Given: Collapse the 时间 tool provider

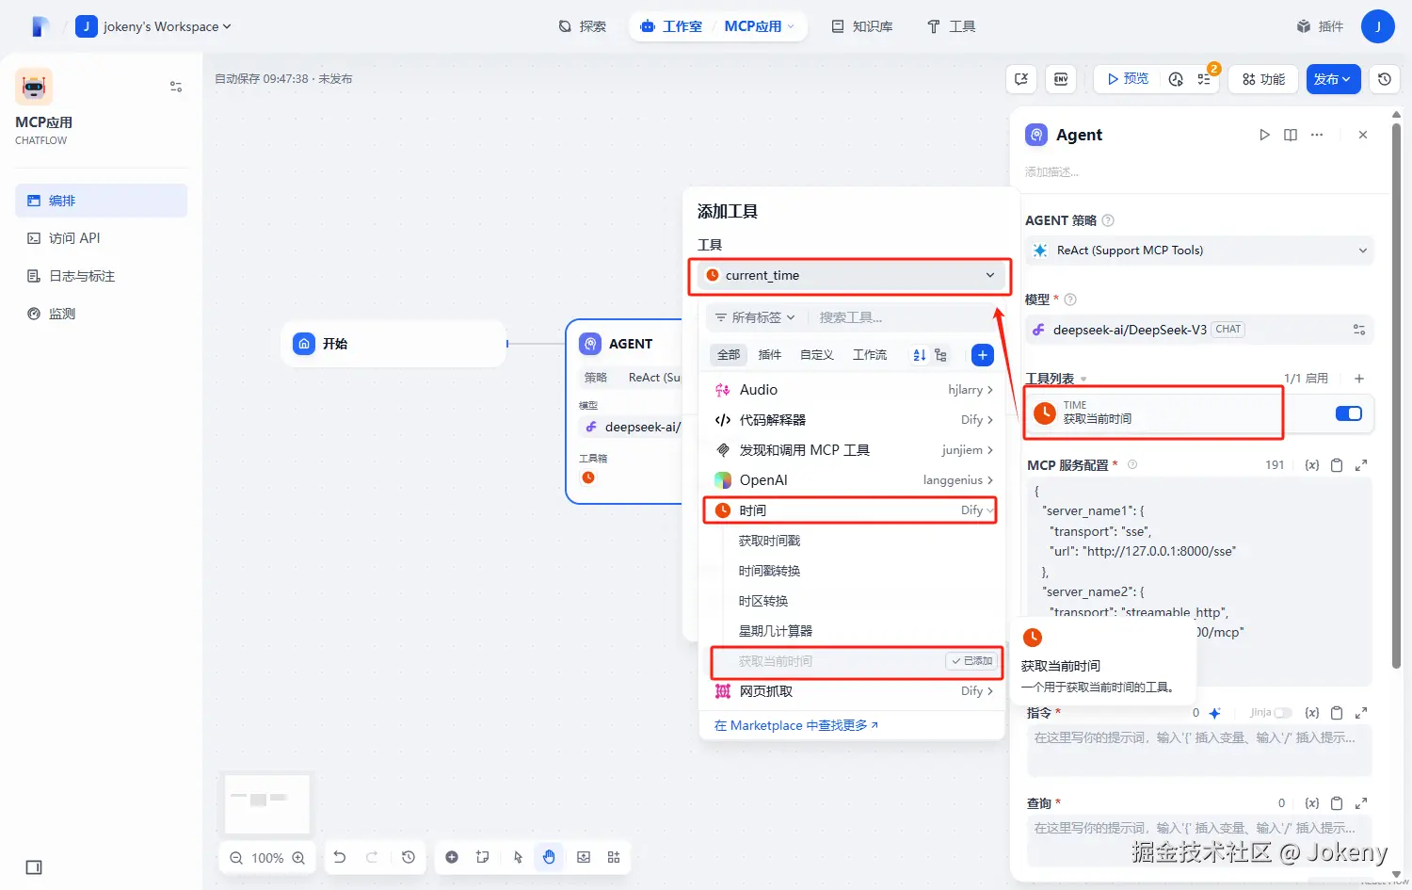Looking at the screenshot, I should (850, 510).
